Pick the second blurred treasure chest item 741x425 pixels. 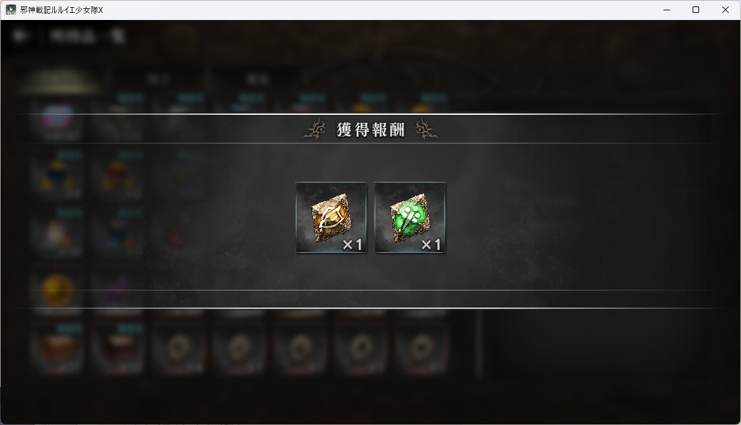118,348
